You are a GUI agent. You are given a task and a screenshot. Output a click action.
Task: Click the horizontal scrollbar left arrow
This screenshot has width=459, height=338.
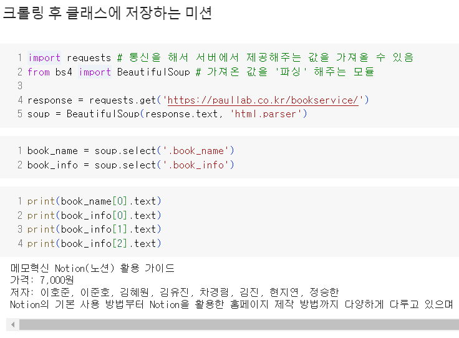point(12,324)
